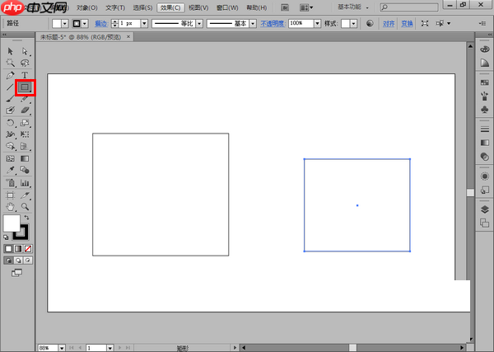Switch to Gradient paint mode

coord(18,247)
